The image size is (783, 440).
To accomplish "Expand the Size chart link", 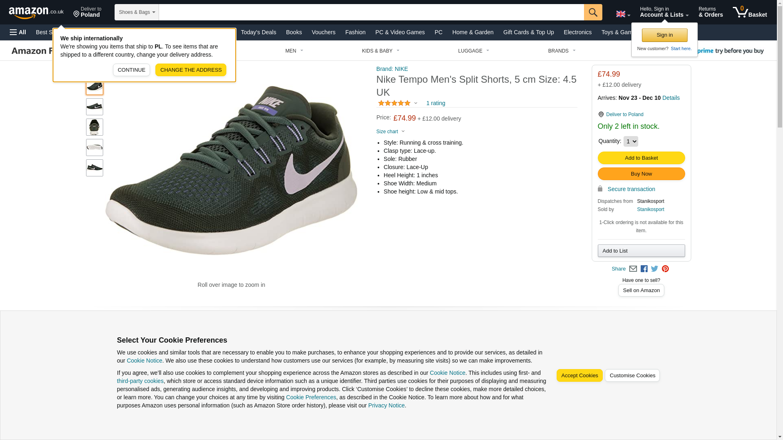I will (x=390, y=132).
